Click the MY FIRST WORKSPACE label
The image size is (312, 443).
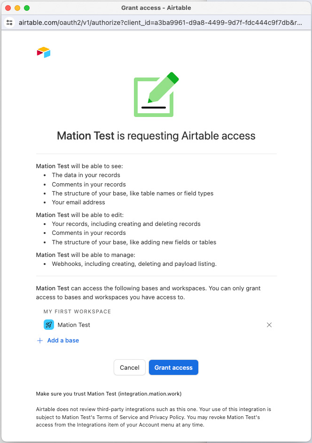pos(77,311)
